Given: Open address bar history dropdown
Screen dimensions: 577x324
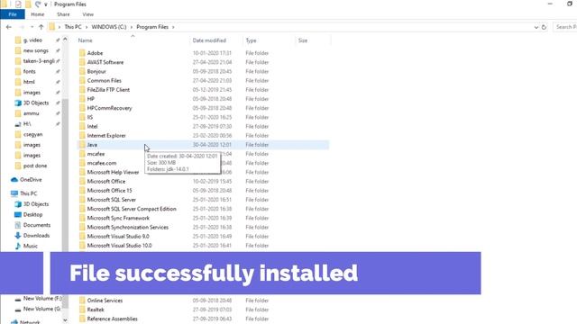Looking at the screenshot, I should click(536, 27).
